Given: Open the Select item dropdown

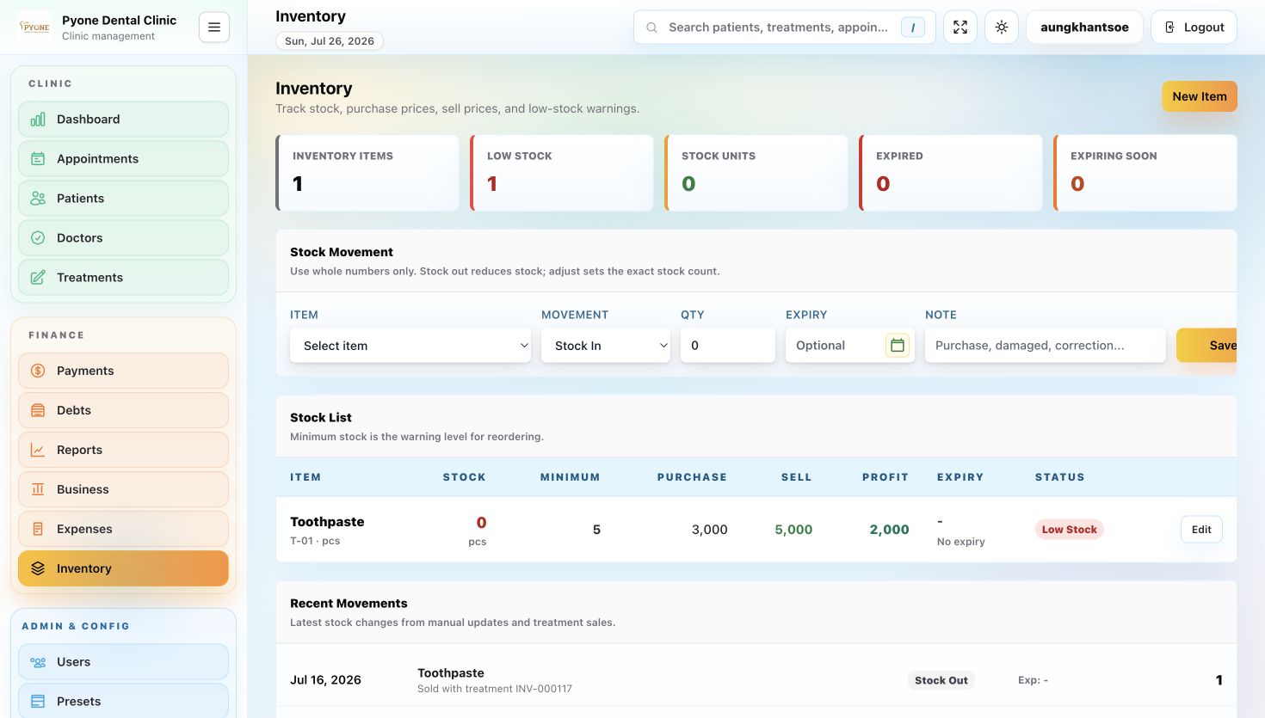Looking at the screenshot, I should 410,346.
